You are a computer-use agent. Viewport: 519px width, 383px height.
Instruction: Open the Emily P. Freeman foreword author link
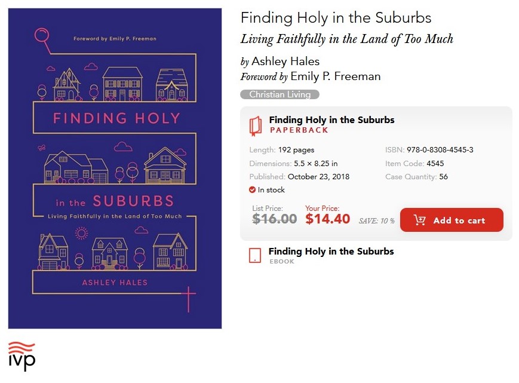point(335,76)
